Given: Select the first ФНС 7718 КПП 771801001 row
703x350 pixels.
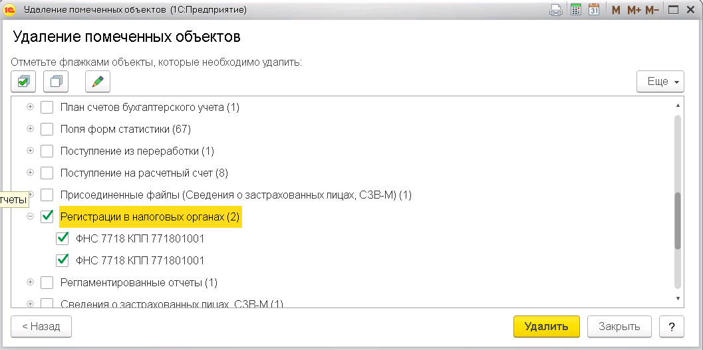Looking at the screenshot, I should point(140,239).
